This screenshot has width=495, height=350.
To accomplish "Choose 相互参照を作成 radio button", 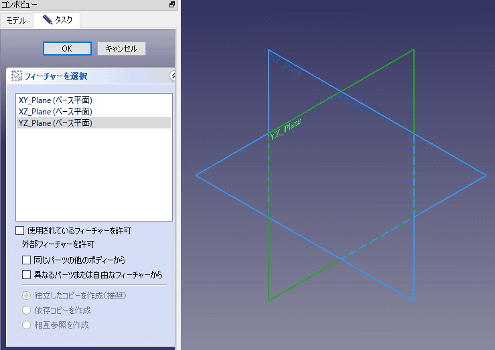I will (x=27, y=325).
